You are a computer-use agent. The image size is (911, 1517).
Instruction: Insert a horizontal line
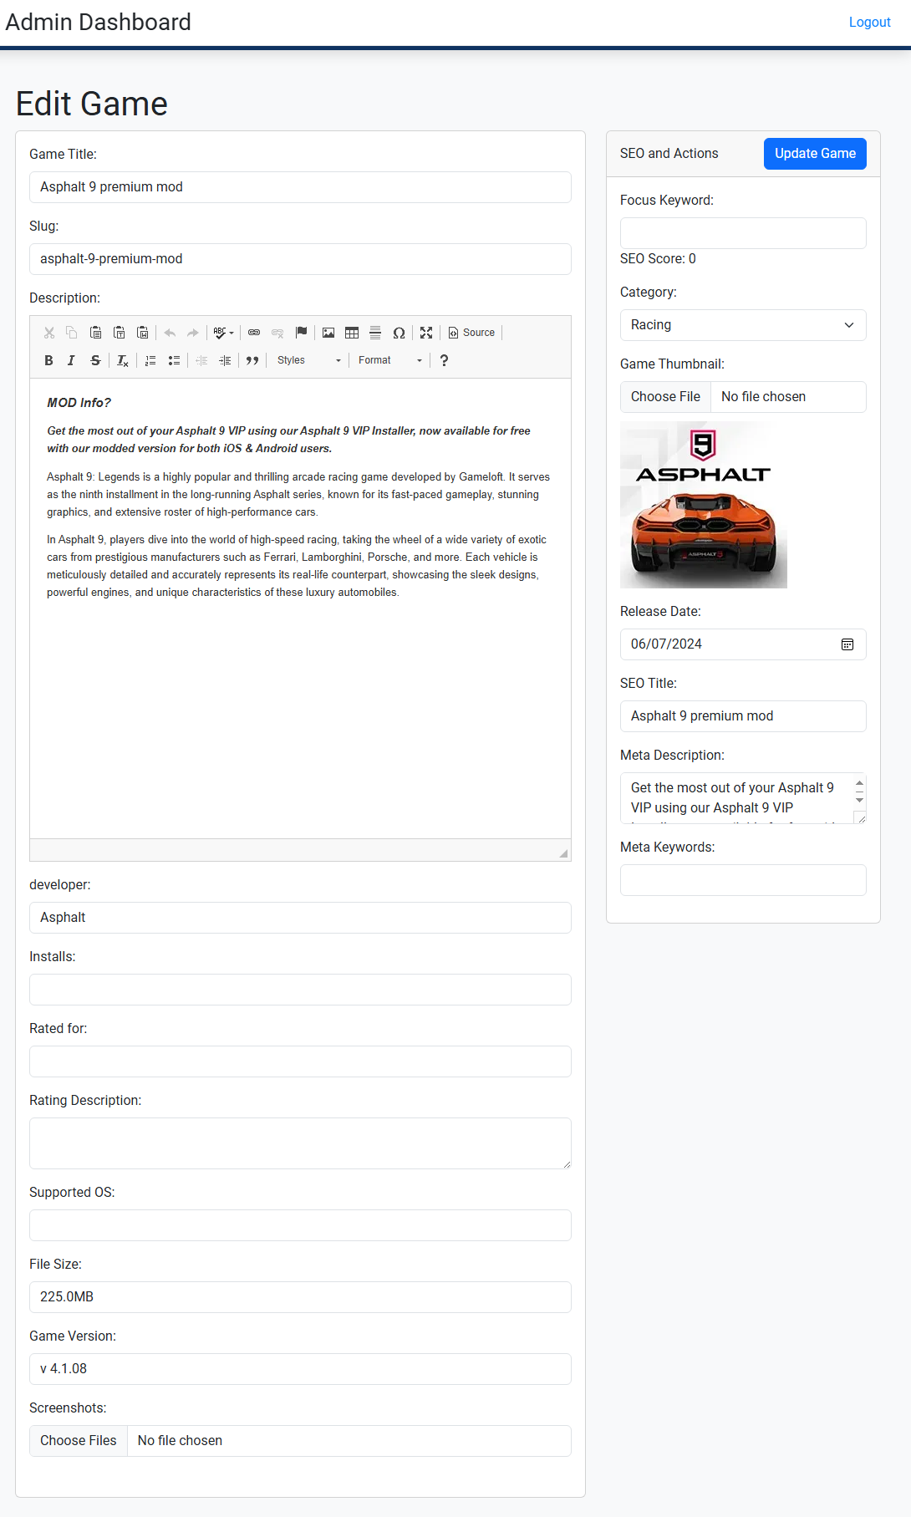[x=375, y=333]
